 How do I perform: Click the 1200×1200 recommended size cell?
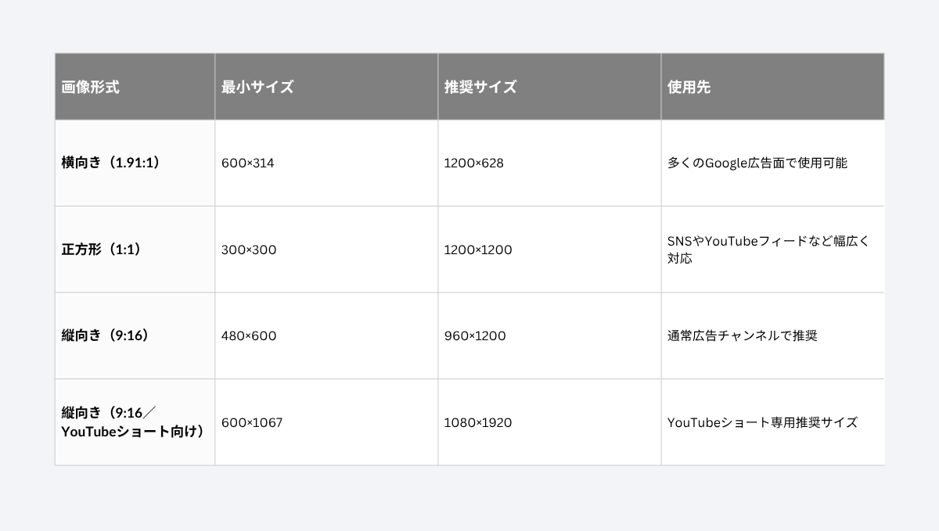[549, 249]
